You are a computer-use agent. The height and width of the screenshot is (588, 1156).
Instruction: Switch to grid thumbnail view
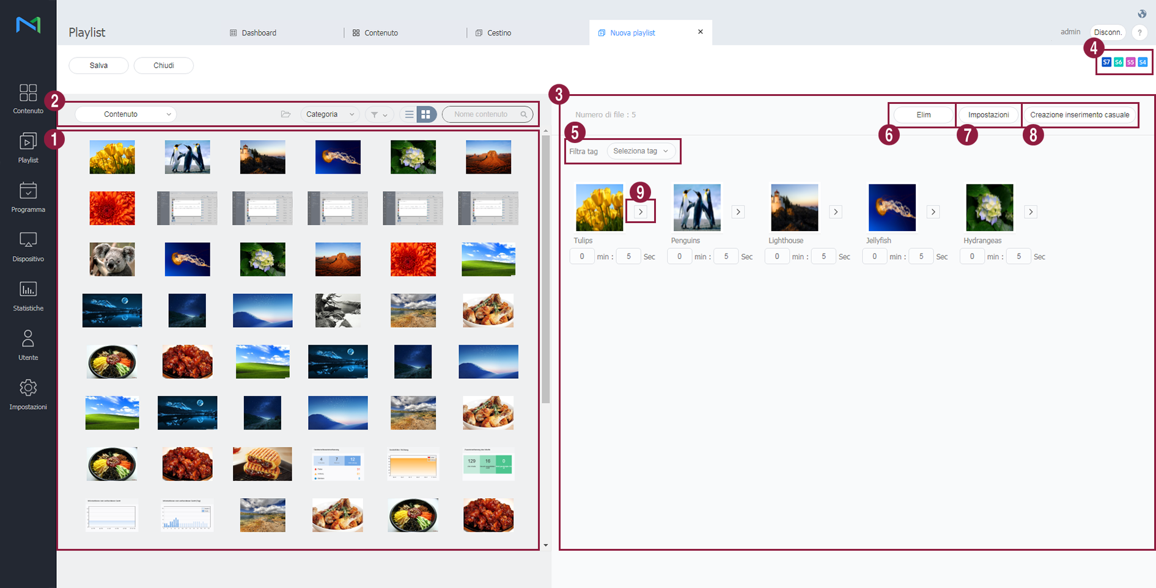(x=426, y=114)
